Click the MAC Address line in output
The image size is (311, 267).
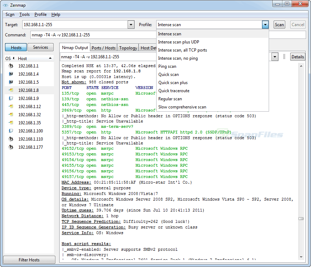click(127, 182)
